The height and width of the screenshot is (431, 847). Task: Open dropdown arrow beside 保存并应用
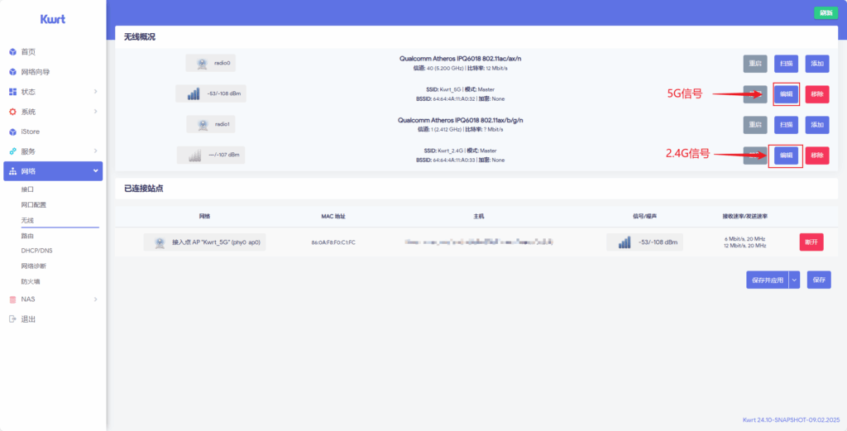[795, 280]
